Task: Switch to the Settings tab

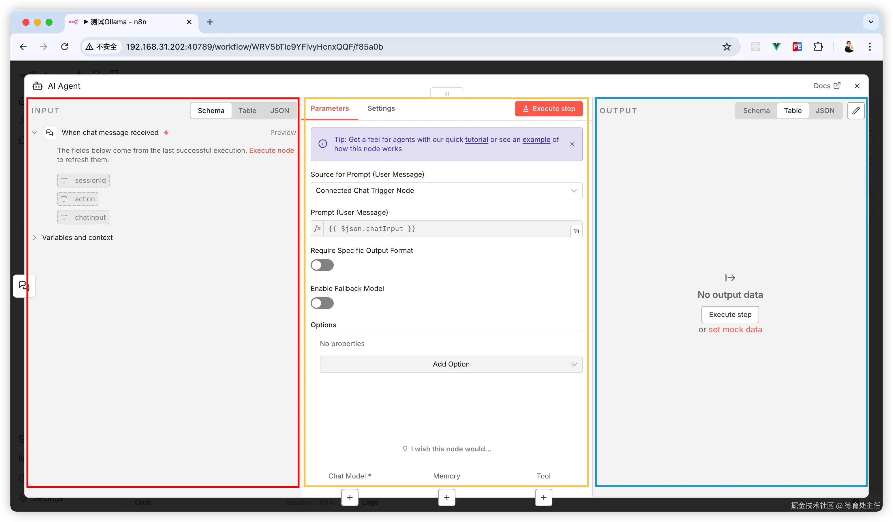Action: coord(381,108)
